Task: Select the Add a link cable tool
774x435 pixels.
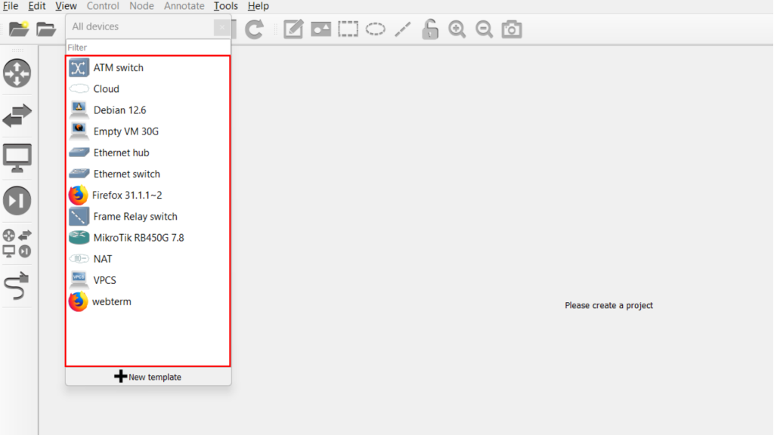Action: click(17, 287)
